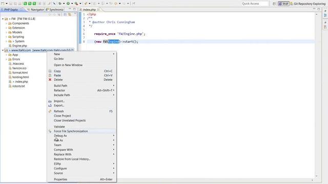
Task: Click the External Tools toolbar icon
Action: [x=76, y=4]
